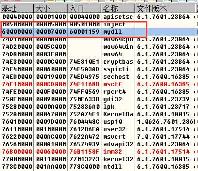Sort modules by 入口 column header
The image size is (198, 171).
[x=84, y=8]
